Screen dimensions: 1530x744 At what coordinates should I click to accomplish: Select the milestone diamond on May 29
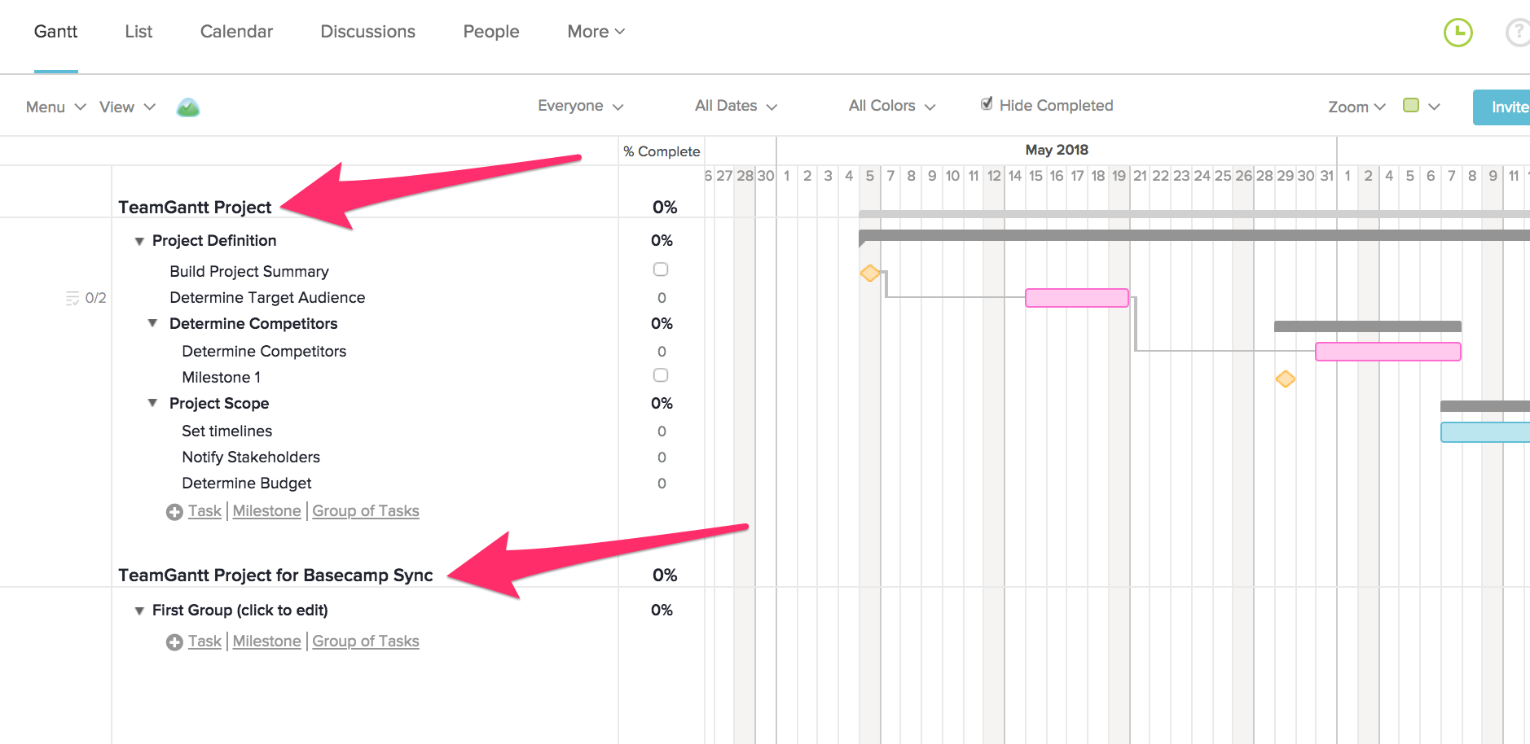point(1286,379)
